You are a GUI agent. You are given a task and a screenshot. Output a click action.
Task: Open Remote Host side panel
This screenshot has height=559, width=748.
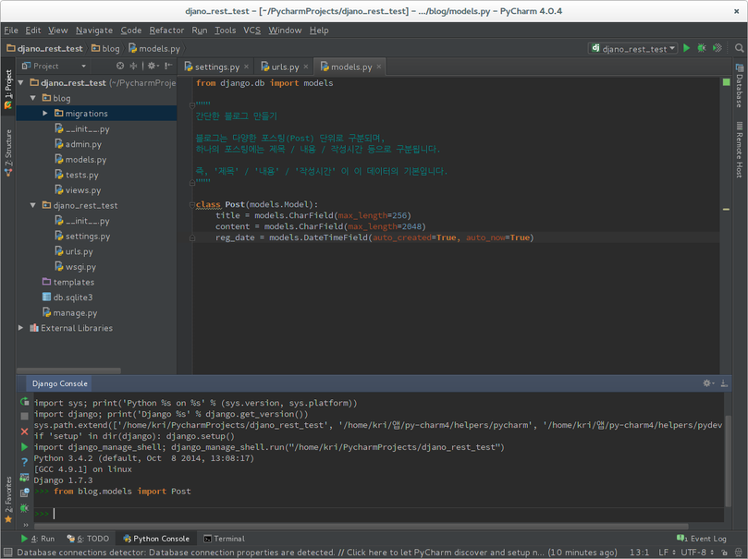(x=740, y=150)
